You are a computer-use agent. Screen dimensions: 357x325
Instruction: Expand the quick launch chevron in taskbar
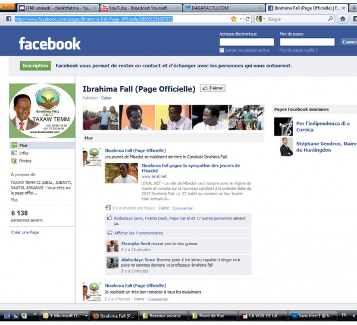[x=35, y=314]
